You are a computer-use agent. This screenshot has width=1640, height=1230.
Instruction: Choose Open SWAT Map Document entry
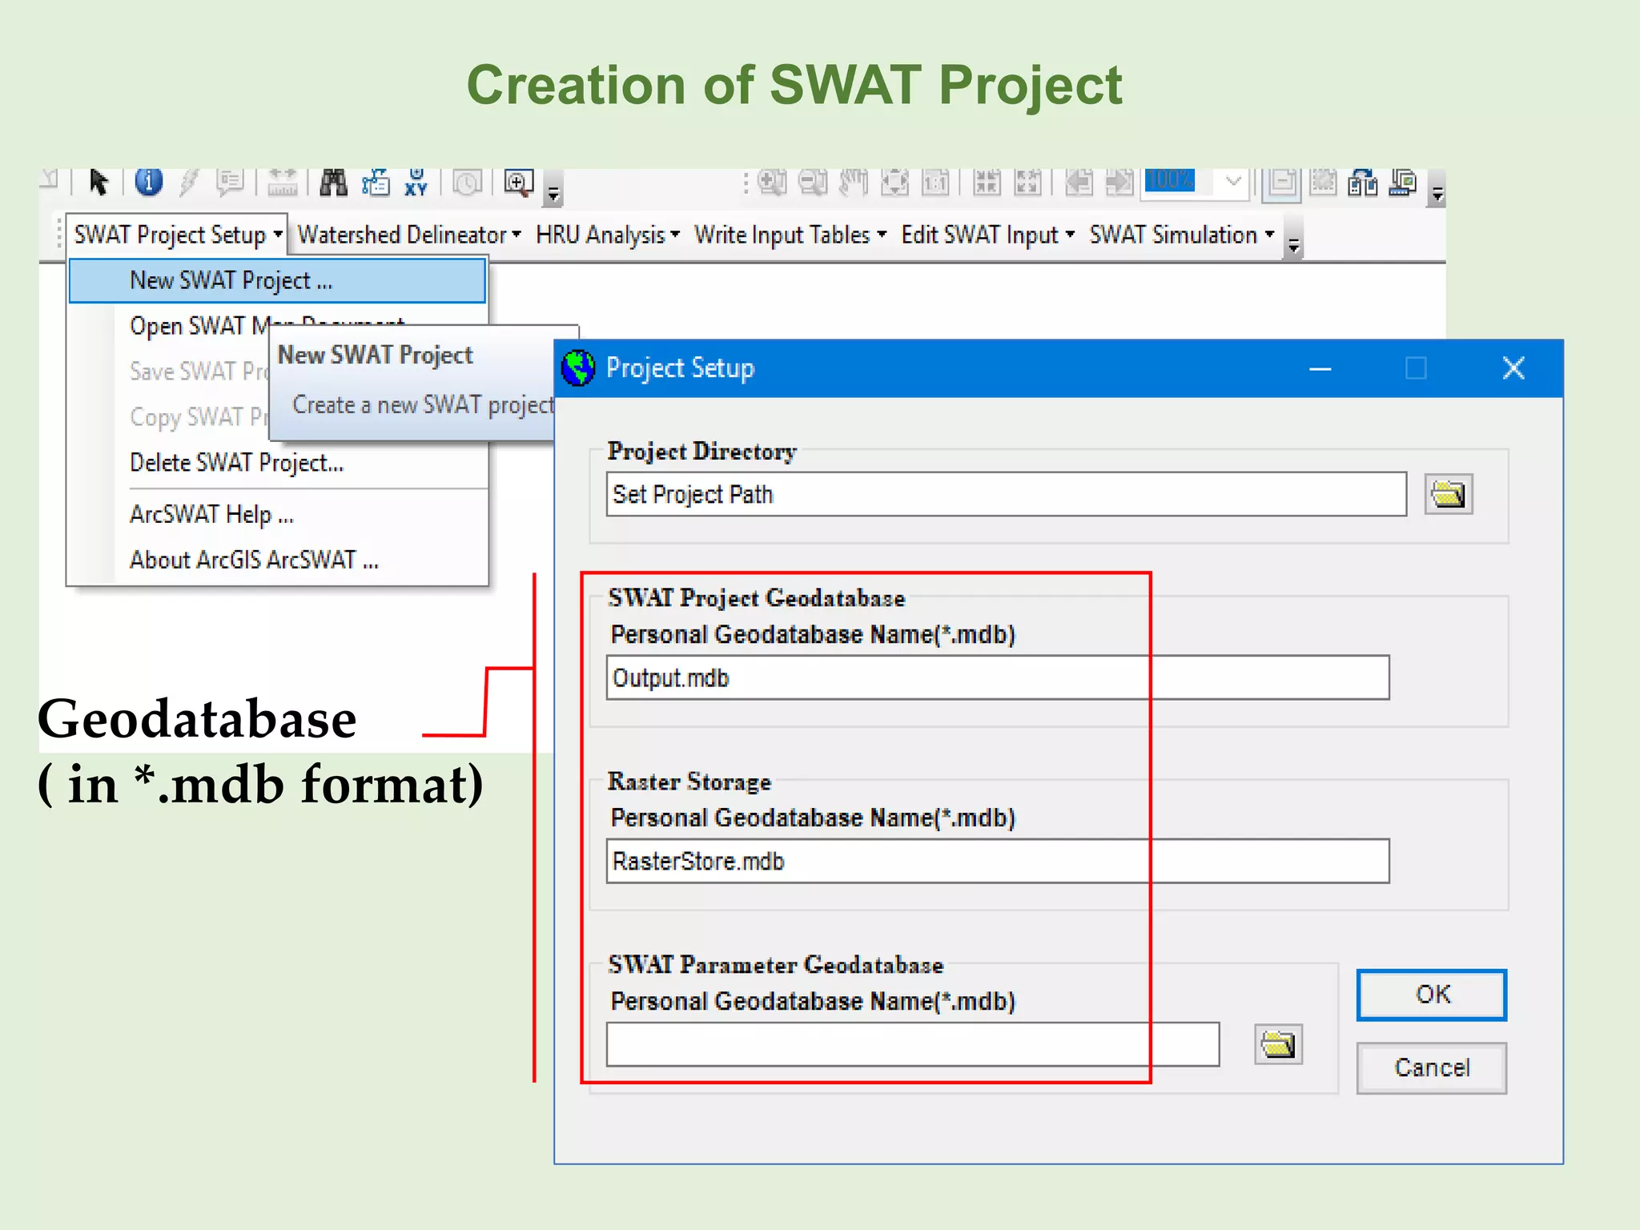[x=277, y=326]
